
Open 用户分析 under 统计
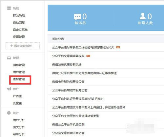point(19,120)
